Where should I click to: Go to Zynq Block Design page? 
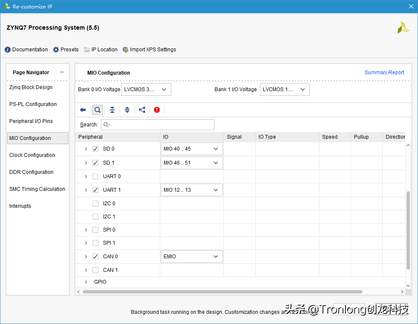pos(31,87)
